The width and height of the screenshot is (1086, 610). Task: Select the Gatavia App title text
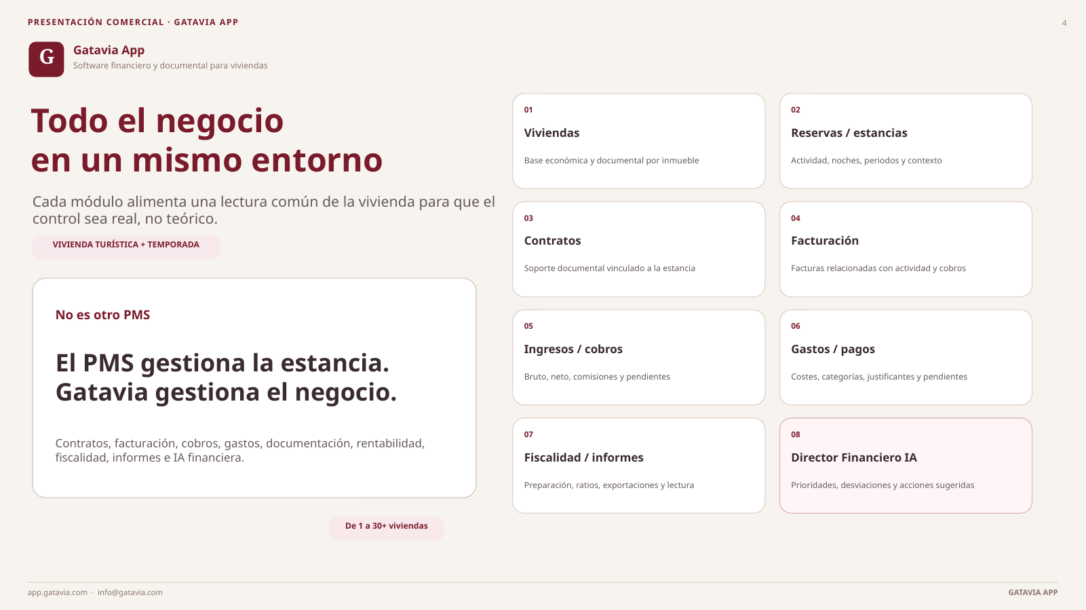pos(109,50)
